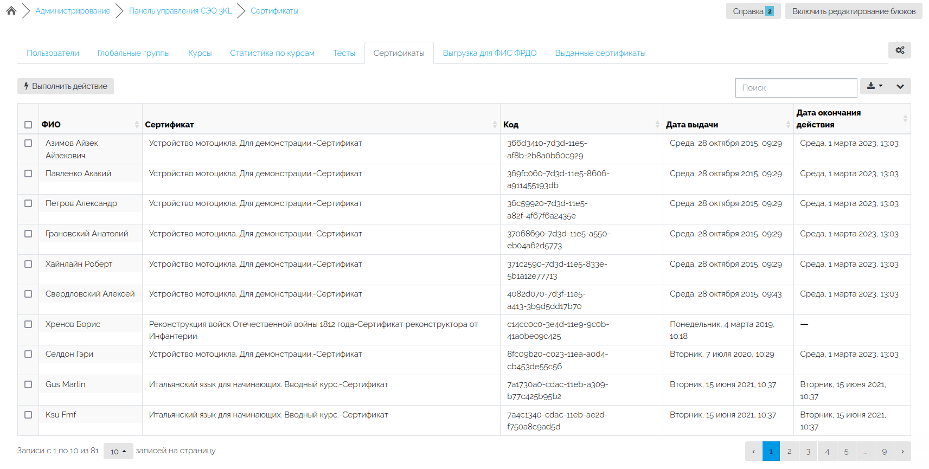Sort by Дата выдачи column arrows
Image resolution: width=929 pixels, height=469 pixels.
[788, 125]
